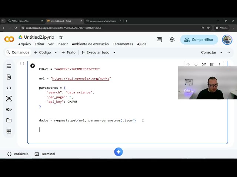237x177 pixels.
Task: Open the data table sidebar icon
Action: tap(9, 131)
